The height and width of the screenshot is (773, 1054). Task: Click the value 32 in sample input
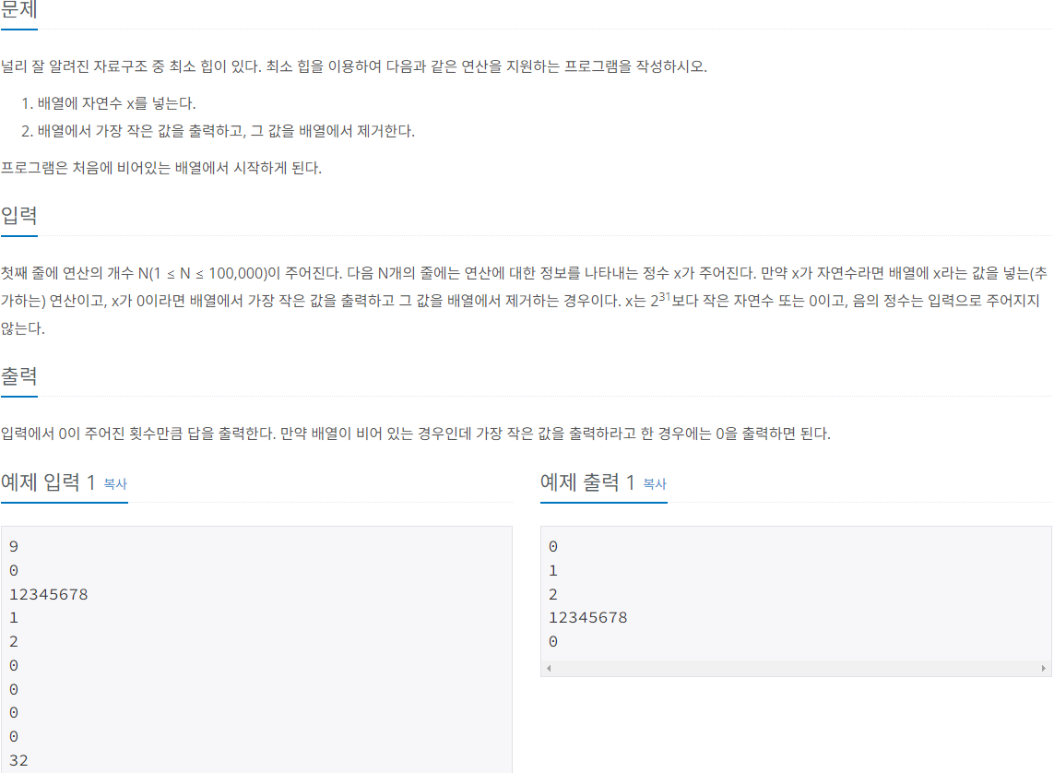(x=18, y=760)
